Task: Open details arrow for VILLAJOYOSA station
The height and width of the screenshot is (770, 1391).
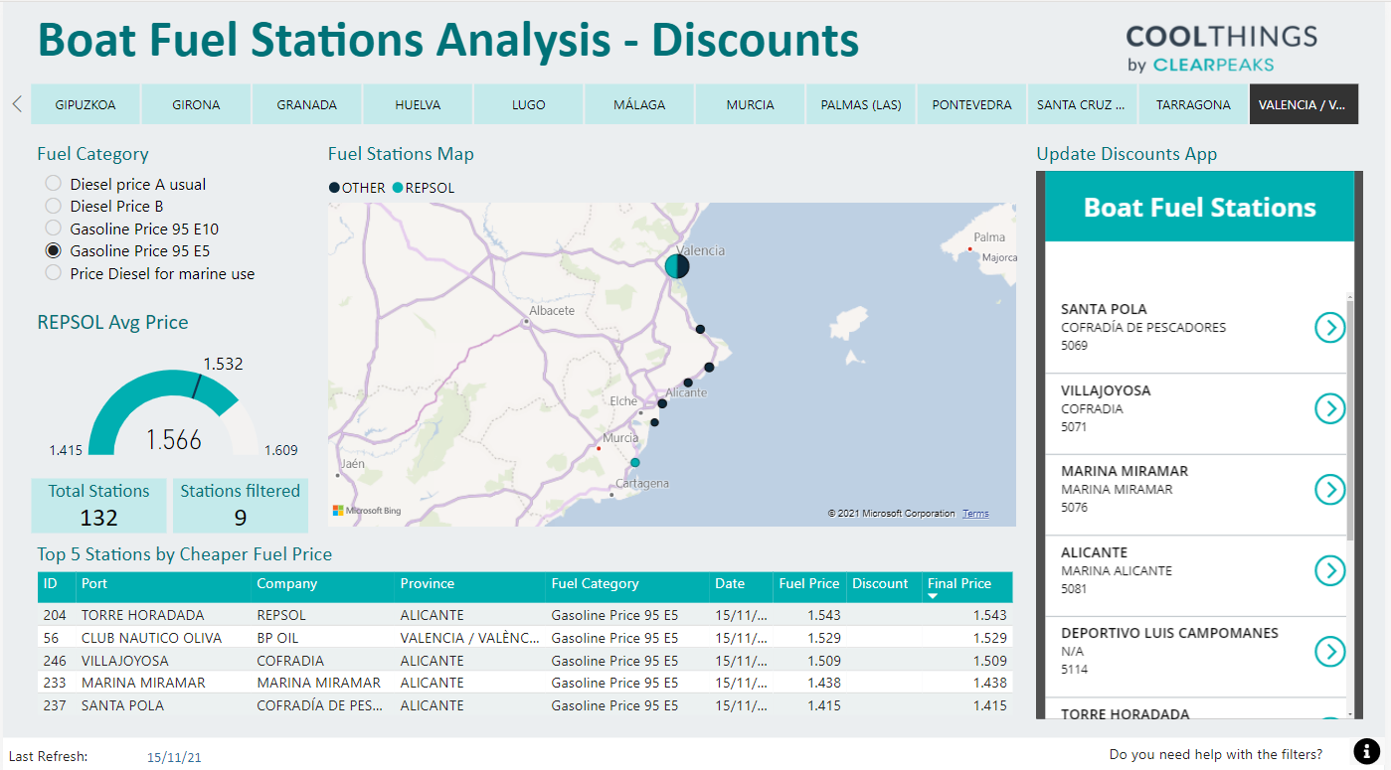Action: click(x=1329, y=408)
